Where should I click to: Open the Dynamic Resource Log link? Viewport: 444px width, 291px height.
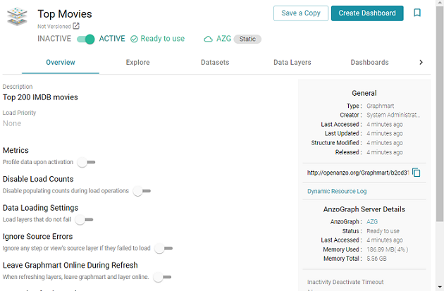(x=337, y=192)
